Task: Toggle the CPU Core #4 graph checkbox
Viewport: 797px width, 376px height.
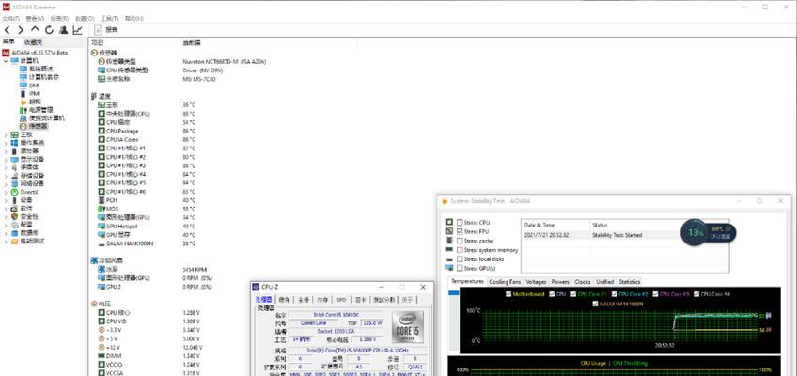Action: pyautogui.click(x=695, y=294)
